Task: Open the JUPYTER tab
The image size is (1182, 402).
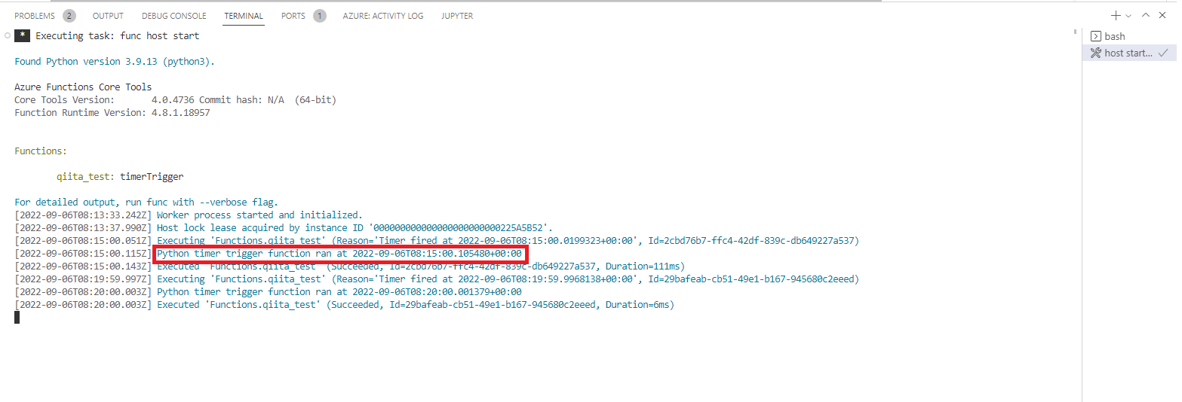Action: click(457, 16)
